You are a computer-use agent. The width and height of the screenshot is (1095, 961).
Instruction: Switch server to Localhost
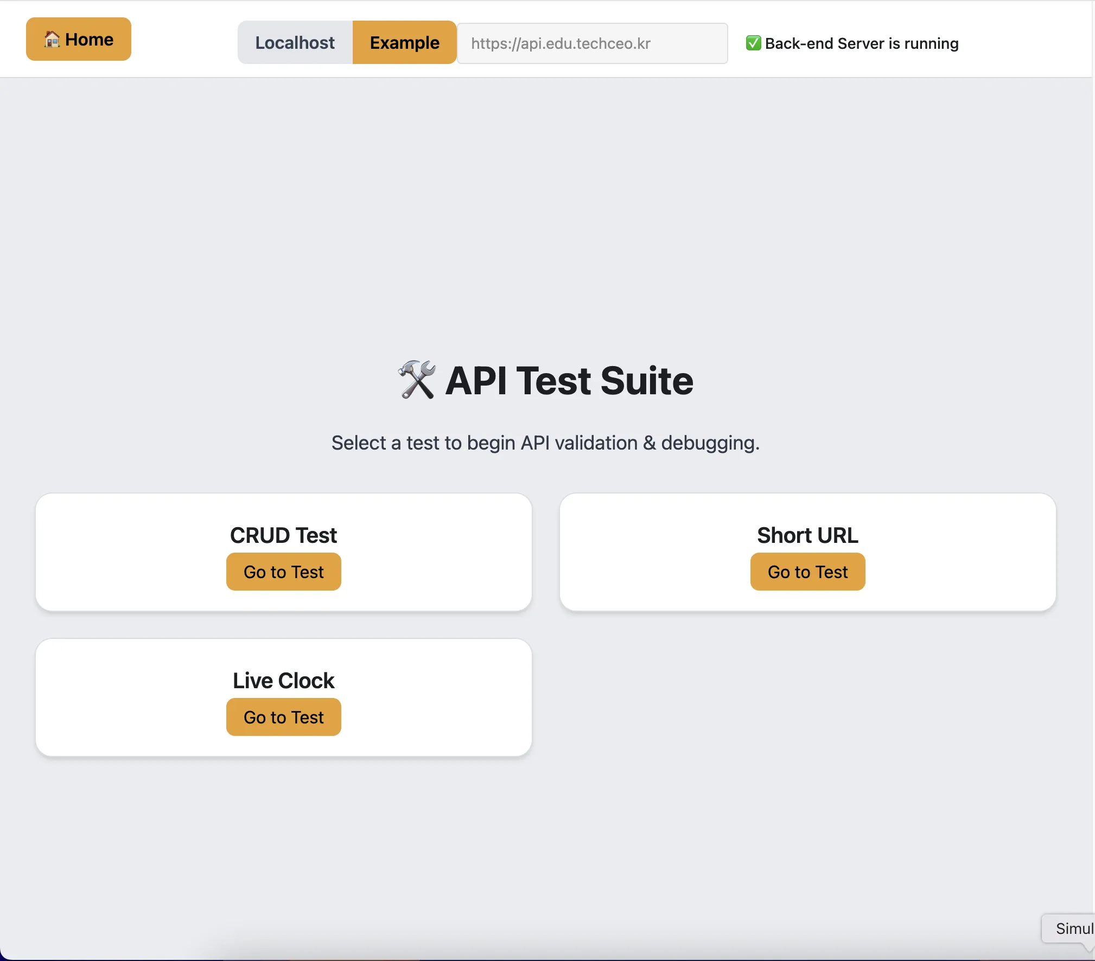click(x=295, y=43)
